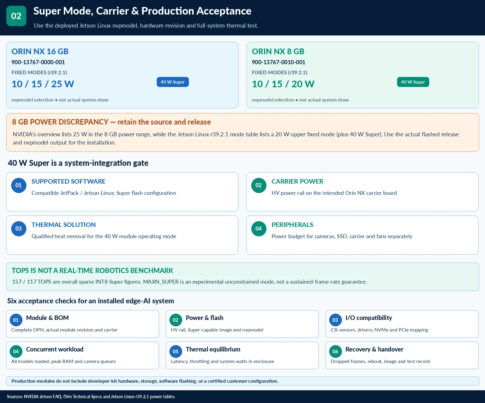Click the Recovery & handover card title
485x403 pixels.
tap(374, 349)
